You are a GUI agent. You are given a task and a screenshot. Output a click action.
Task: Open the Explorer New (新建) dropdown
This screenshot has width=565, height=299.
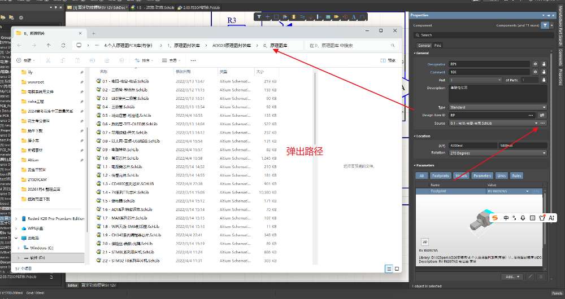click(x=25, y=60)
